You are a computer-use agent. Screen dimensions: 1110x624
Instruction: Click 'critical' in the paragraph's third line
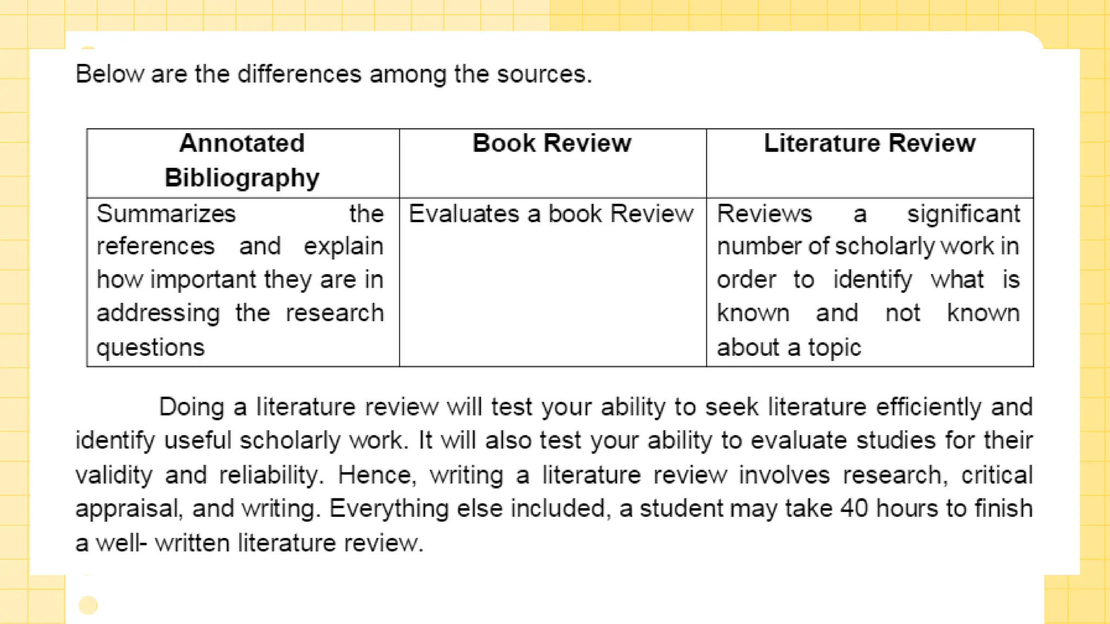point(997,475)
